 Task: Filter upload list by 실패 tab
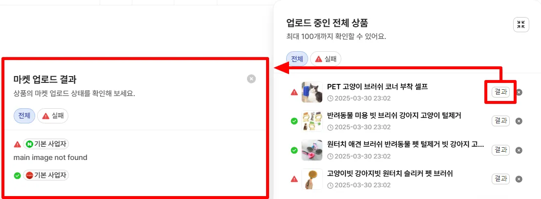coord(326,59)
